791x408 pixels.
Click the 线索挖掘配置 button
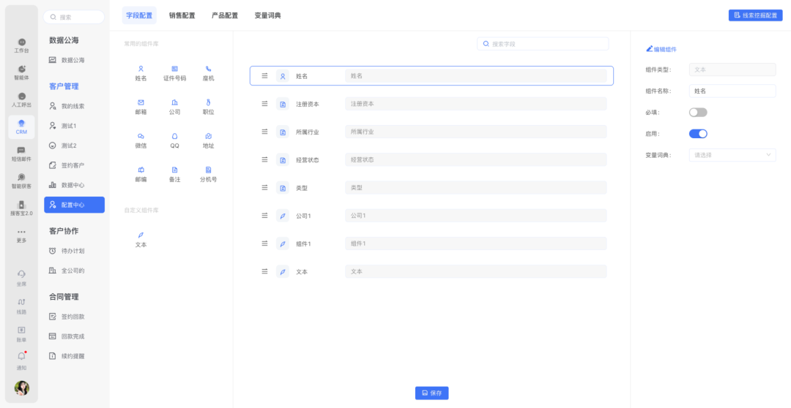(x=755, y=15)
